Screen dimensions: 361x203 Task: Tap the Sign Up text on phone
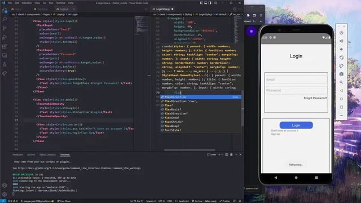(x=275, y=134)
